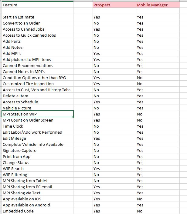The image size is (187, 214).
Task: Click the 'Add Parts' cell
Action: [38, 41]
